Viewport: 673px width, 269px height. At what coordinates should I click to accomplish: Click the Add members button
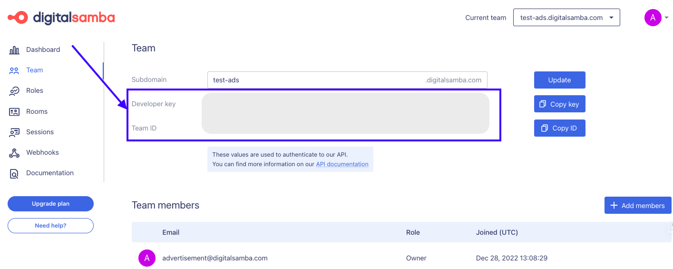point(638,205)
